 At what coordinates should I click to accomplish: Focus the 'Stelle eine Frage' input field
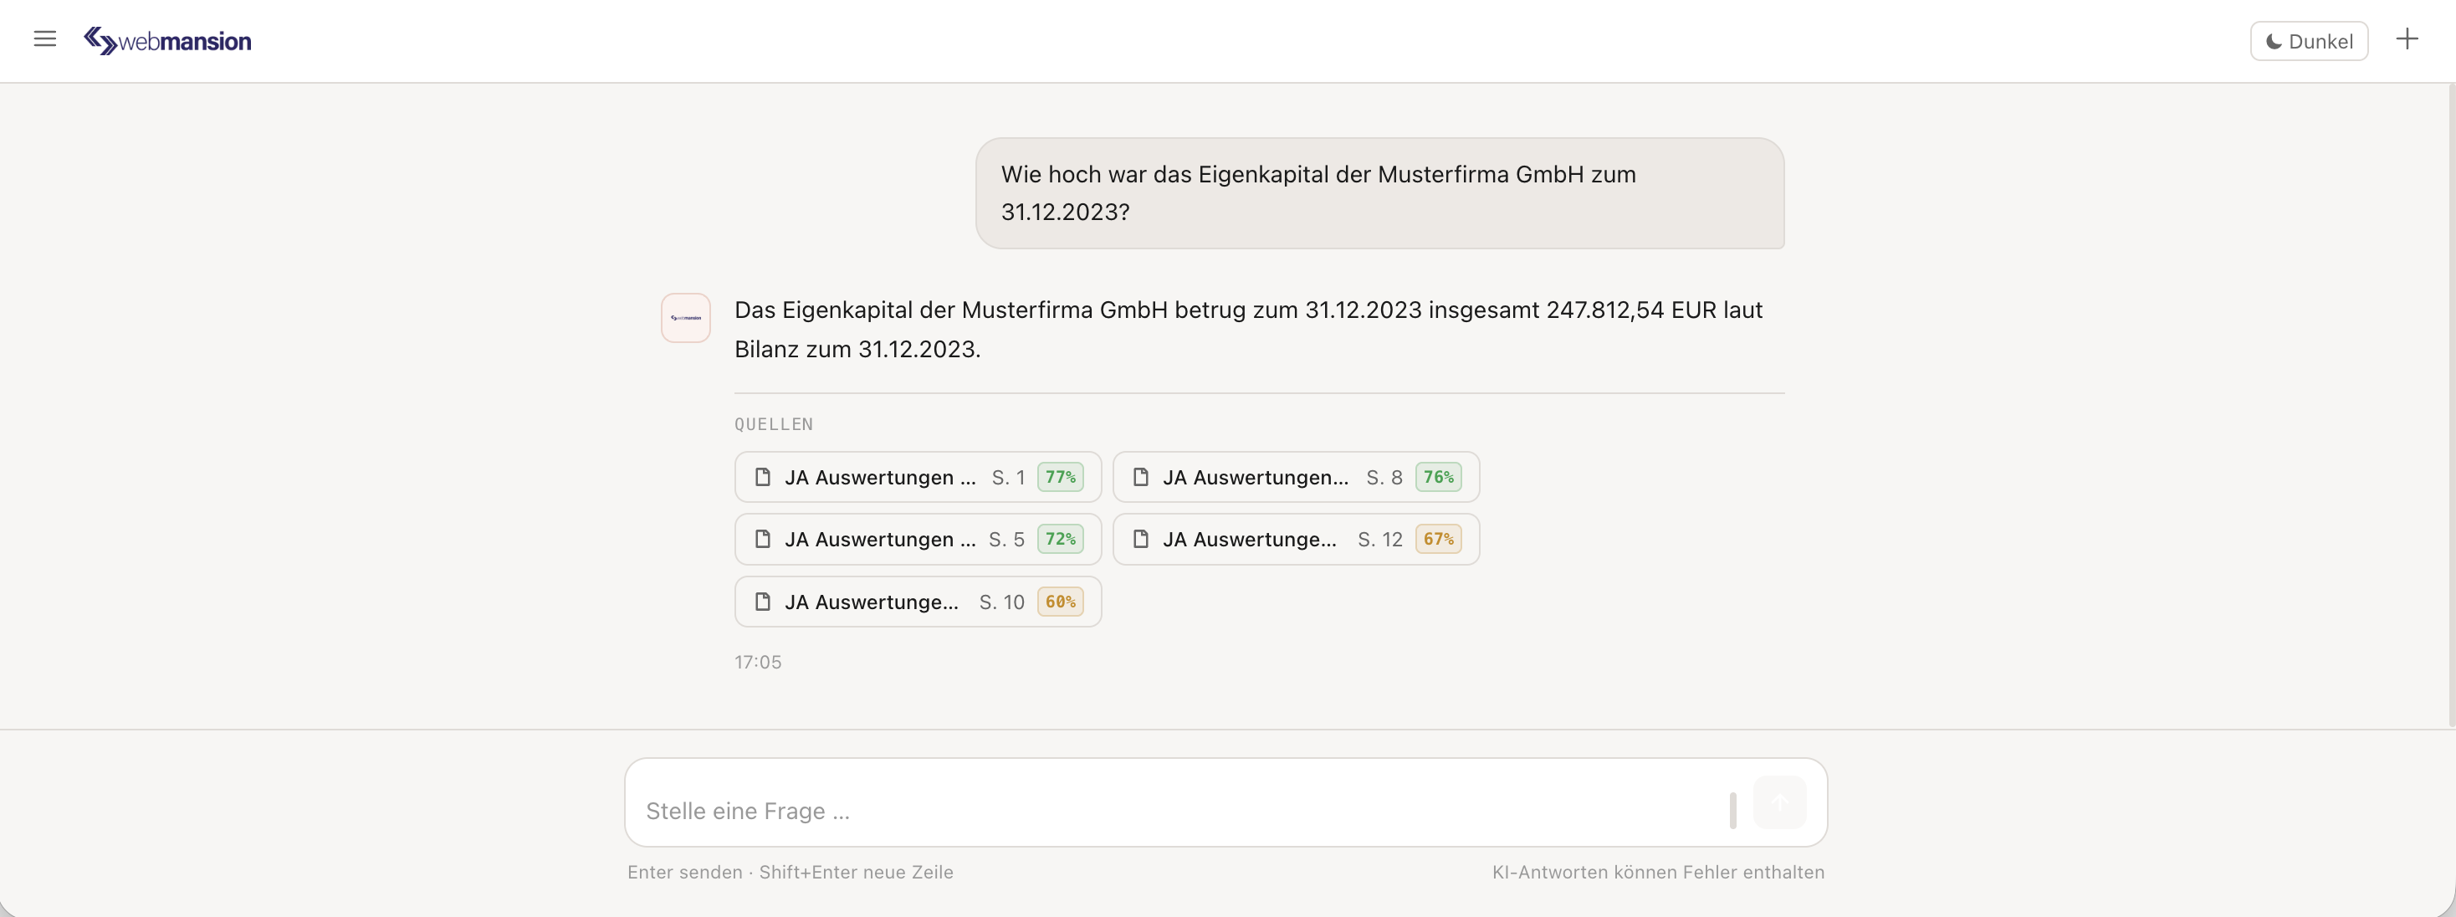(x=1182, y=810)
